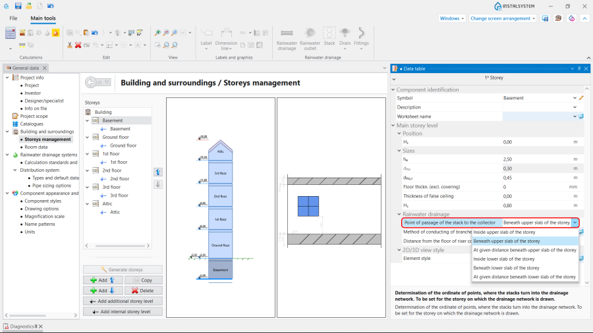Image resolution: width=593 pixels, height=333 pixels.
Task: Click the Dimension line tool
Action: click(x=226, y=39)
